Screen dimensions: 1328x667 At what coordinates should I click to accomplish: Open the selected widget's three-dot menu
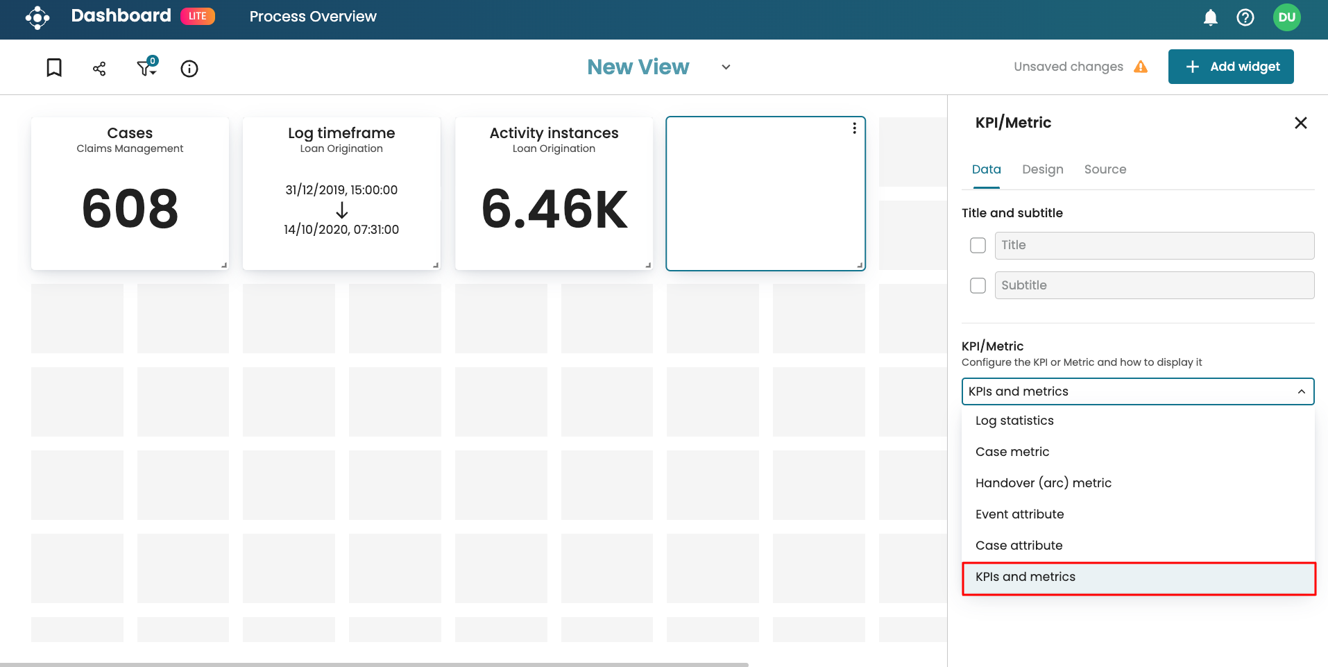pos(854,128)
